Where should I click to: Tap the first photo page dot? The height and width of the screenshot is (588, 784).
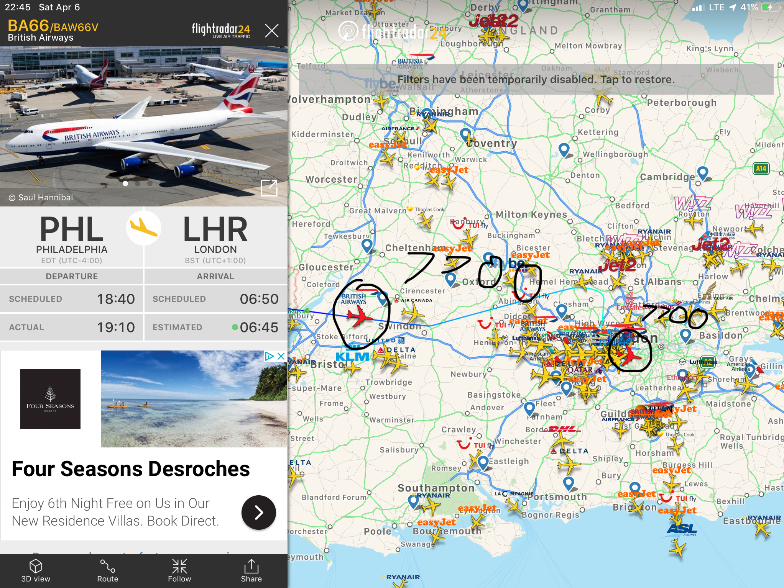tap(125, 183)
